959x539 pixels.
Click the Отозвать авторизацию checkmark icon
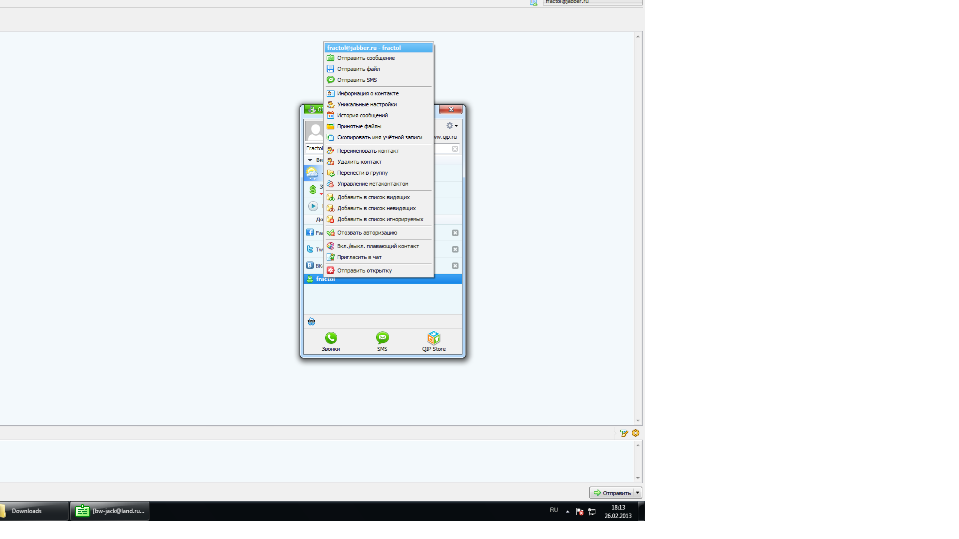click(x=330, y=233)
